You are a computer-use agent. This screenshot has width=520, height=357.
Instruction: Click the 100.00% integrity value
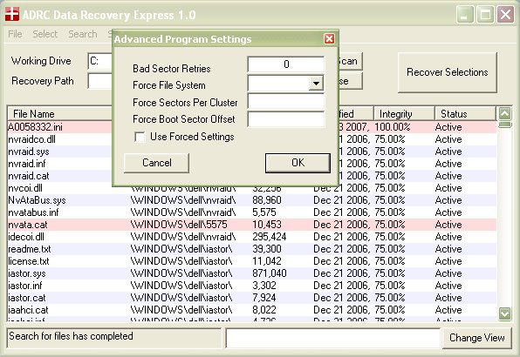(393, 127)
